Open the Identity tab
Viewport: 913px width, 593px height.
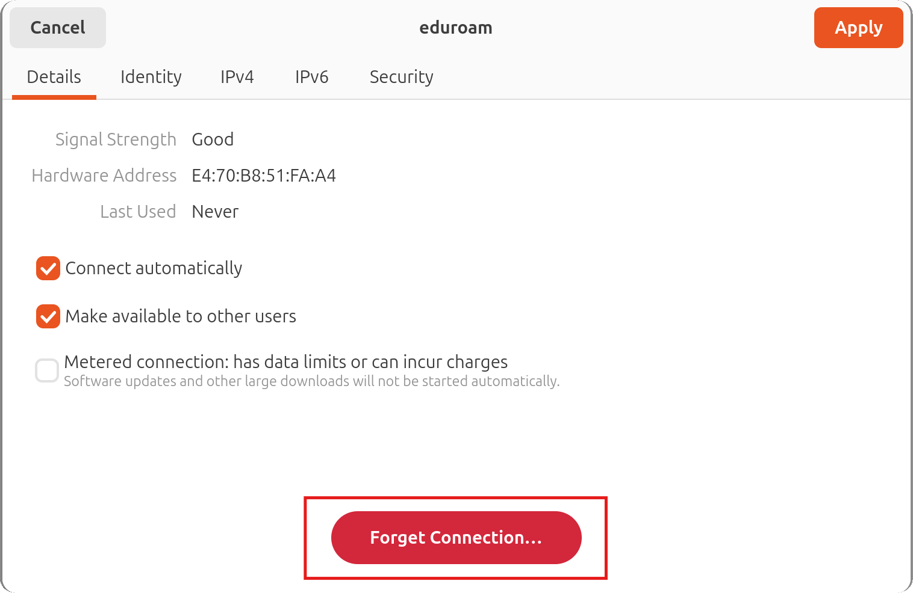coord(151,77)
